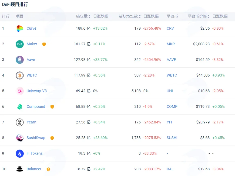Sort by 平台币价格 column arrow
The image size is (235, 176).
click(x=209, y=16)
